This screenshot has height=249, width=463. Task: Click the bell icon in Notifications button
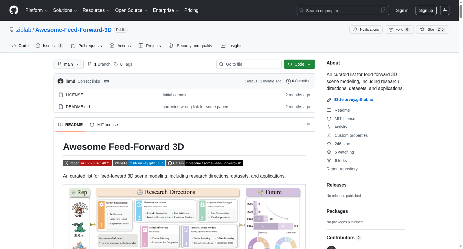click(355, 29)
